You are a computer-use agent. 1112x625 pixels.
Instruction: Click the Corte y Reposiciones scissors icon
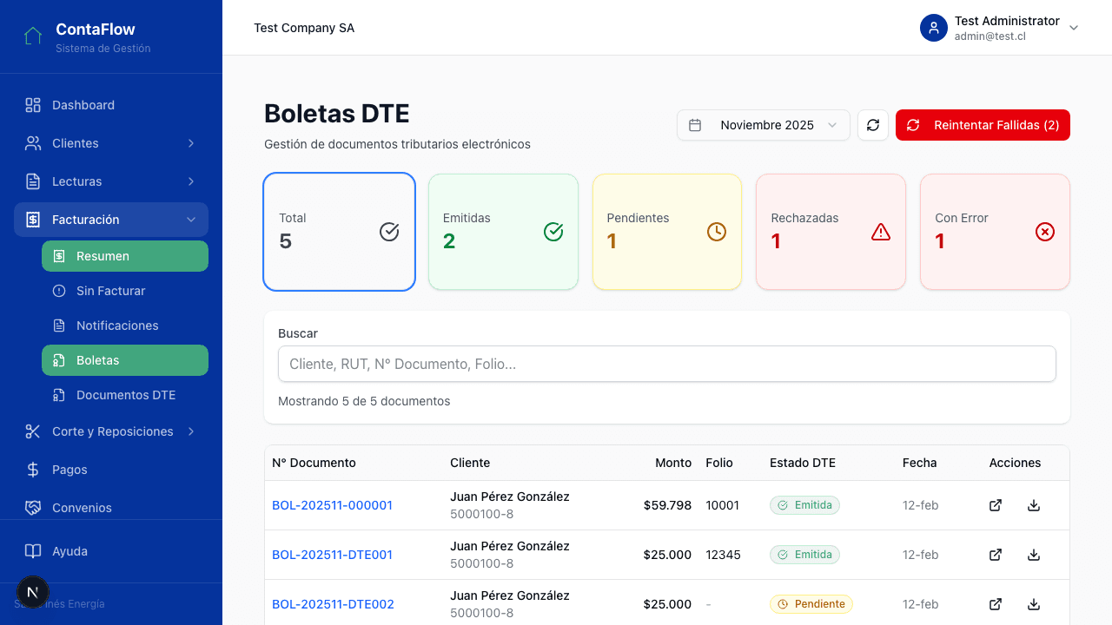pos(33,431)
